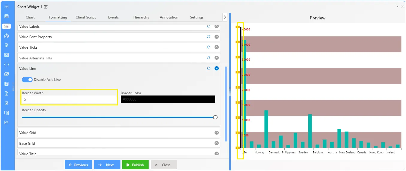
Task: Click the formatting panel vertical scrollbar
Action: pos(226,104)
